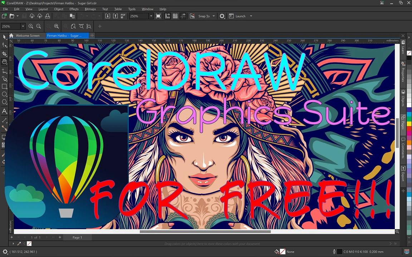Add a page after using right plus button
This screenshot has height=257, width=412.
pos(60,237)
